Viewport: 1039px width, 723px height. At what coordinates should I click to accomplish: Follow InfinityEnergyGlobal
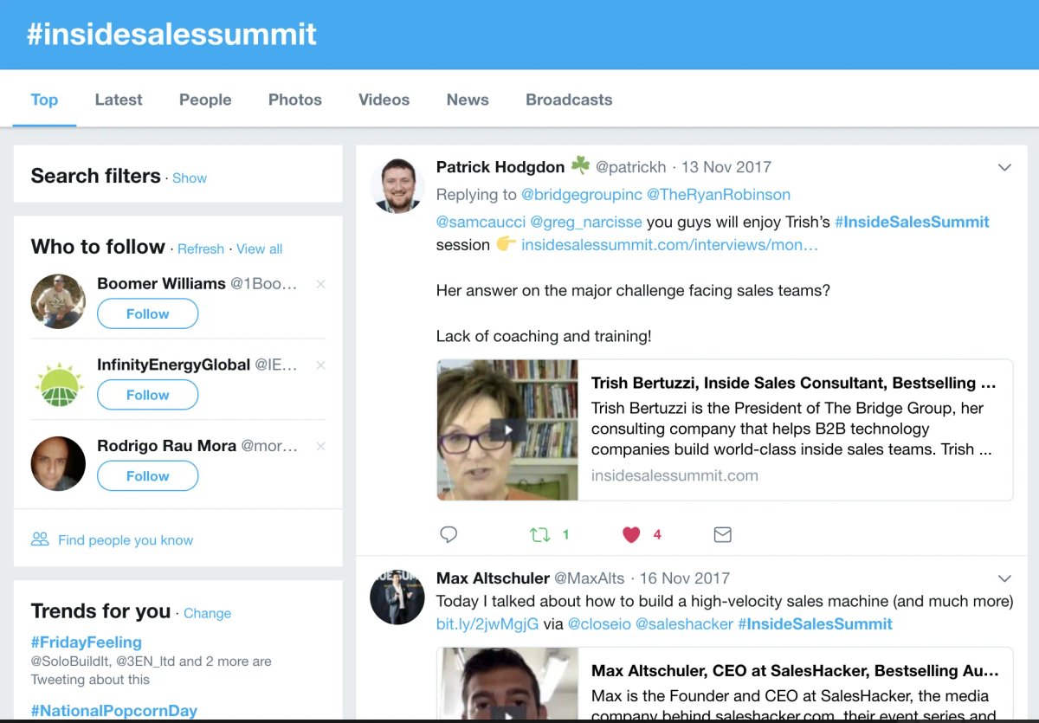(148, 395)
